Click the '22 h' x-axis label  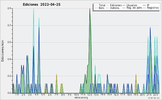[x=156, y=95]
